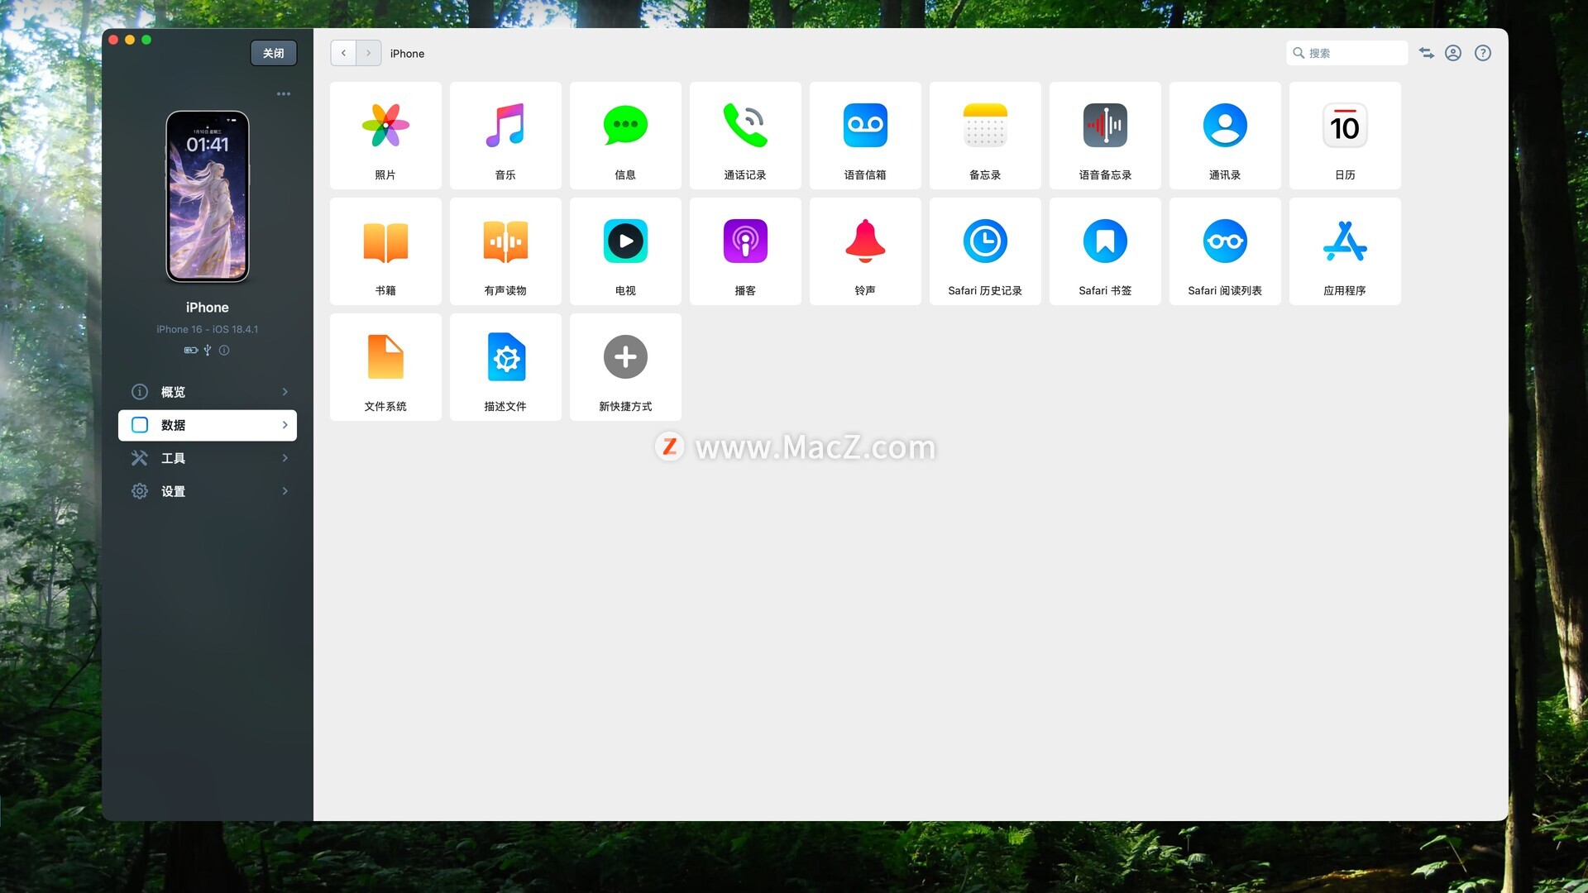Go forward with the navigation arrow
The image size is (1588, 893).
369,53
